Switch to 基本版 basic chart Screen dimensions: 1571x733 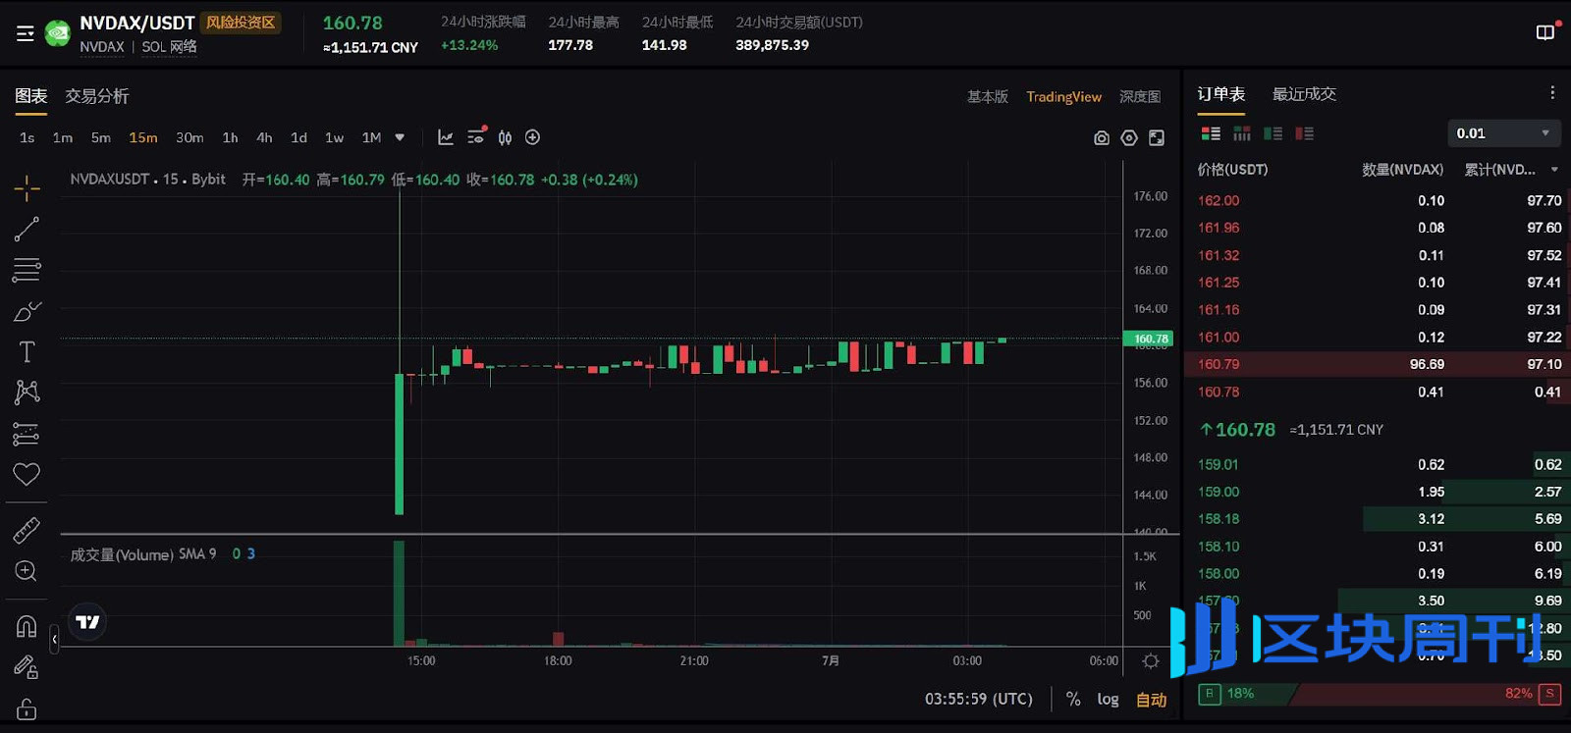988,96
